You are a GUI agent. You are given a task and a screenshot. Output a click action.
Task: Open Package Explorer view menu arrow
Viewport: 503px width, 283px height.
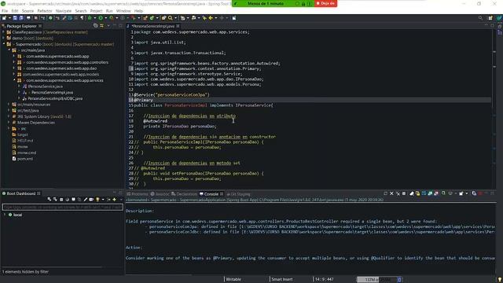pyautogui.click(x=108, y=26)
